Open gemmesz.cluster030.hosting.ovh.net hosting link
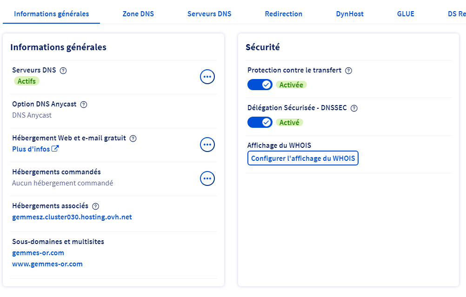 [72, 217]
